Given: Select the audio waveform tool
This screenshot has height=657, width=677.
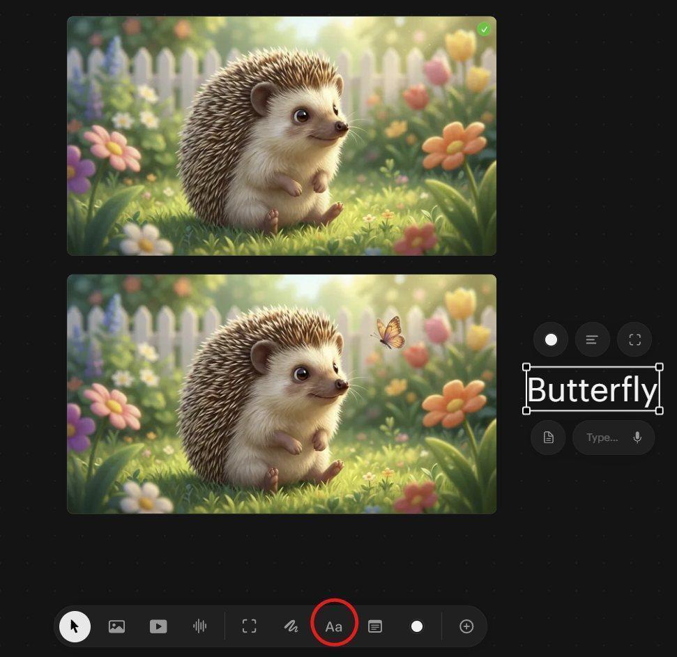Looking at the screenshot, I should (x=199, y=626).
